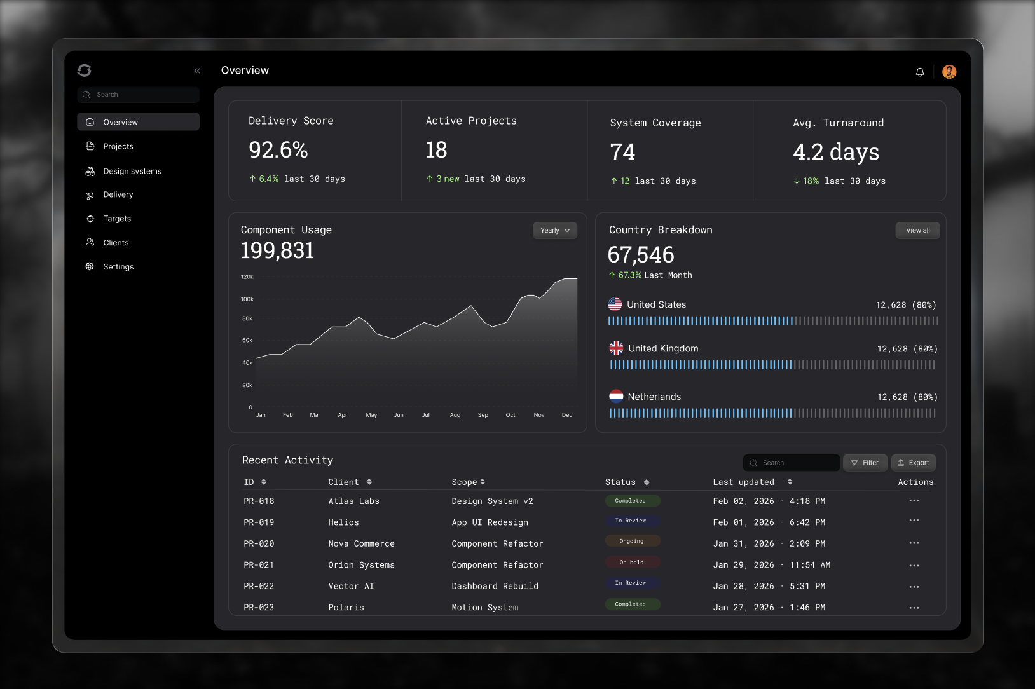Click the notification bell icon
This screenshot has width=1035, height=689.
(x=919, y=72)
